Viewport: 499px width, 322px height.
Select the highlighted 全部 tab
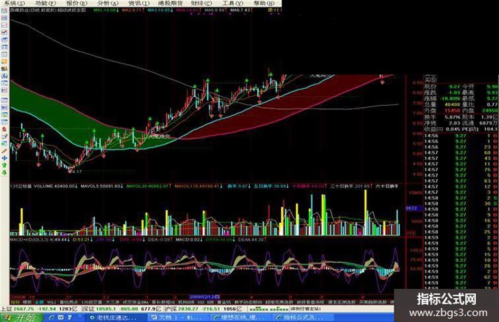point(39,302)
